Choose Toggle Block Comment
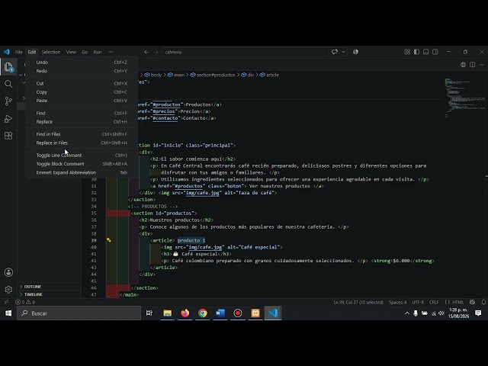Viewport: 488px width, 366px height. [x=82, y=164]
